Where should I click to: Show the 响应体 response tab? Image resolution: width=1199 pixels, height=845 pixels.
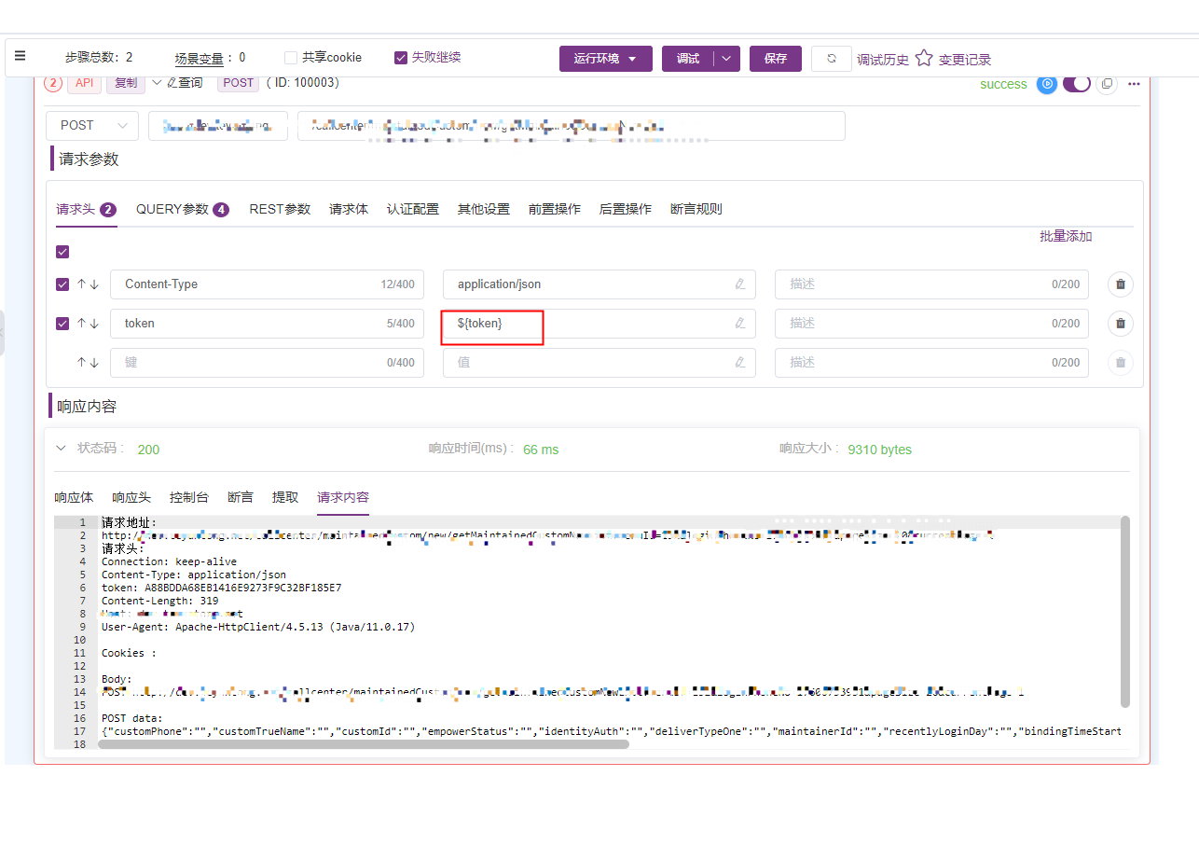tap(74, 497)
